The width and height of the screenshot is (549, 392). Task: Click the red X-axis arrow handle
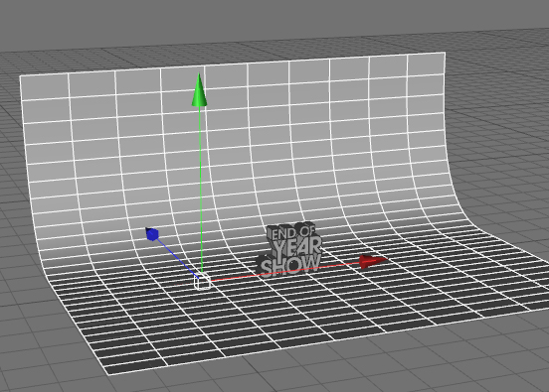click(x=374, y=261)
